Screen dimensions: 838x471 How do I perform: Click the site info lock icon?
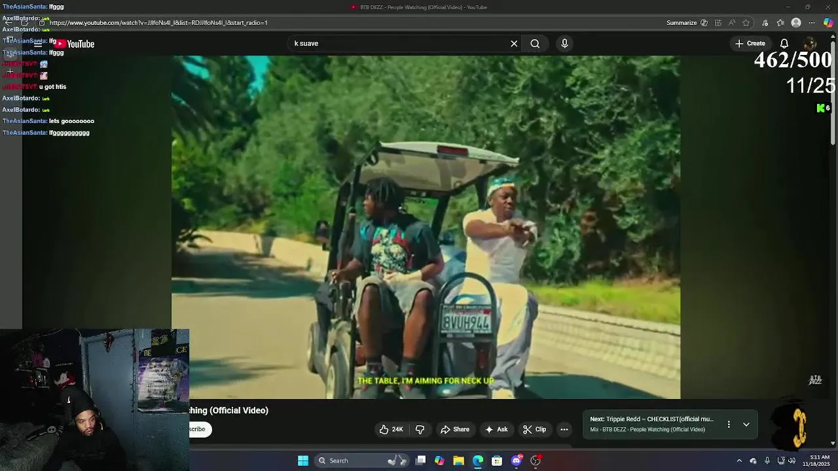42,23
